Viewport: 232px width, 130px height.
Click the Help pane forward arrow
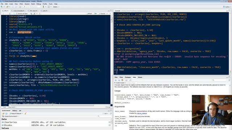pyautogui.click(x=119, y=80)
